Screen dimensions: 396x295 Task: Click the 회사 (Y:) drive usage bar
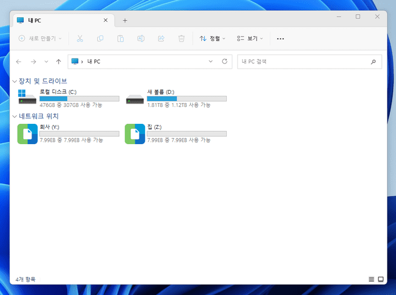tap(80, 133)
